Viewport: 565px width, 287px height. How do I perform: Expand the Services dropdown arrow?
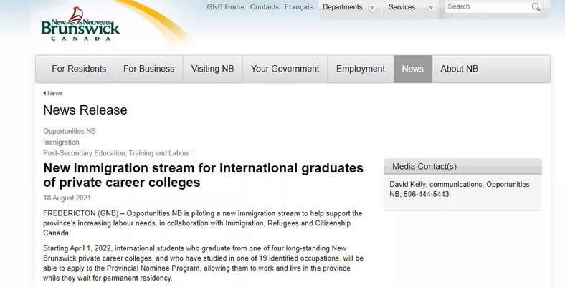coord(430,7)
